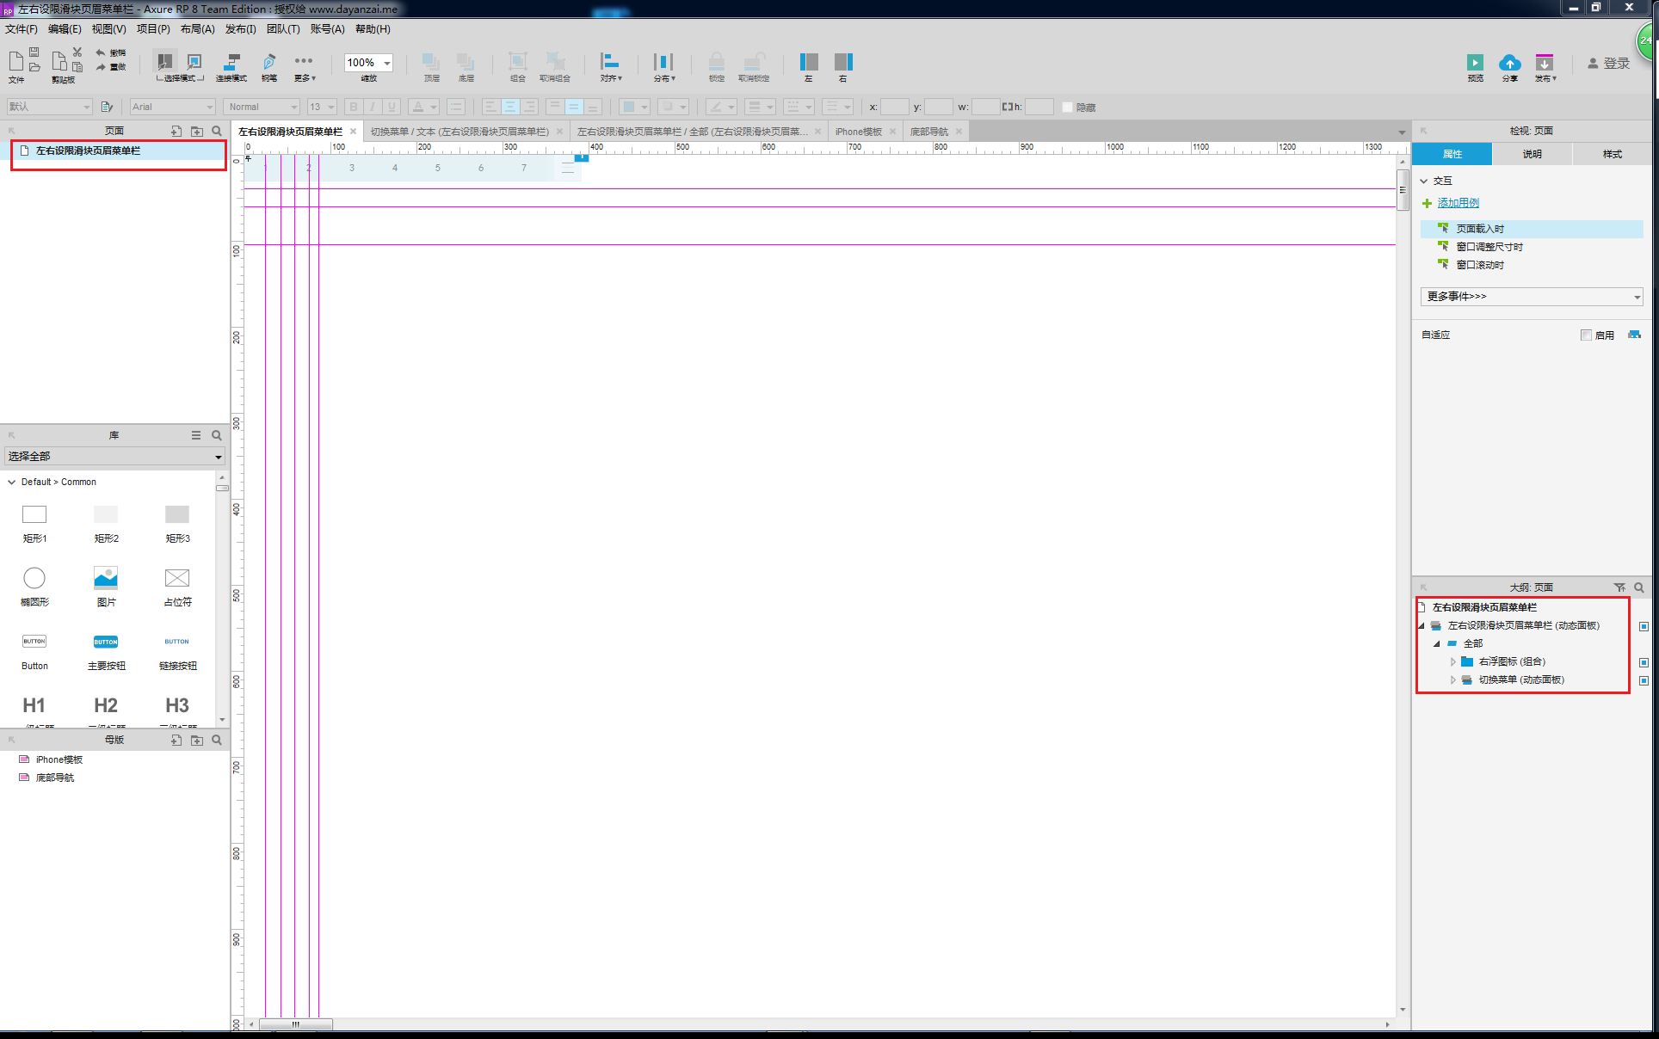Viewport: 1659px width, 1039px height.
Task: Click the w width input field
Action: (x=985, y=107)
